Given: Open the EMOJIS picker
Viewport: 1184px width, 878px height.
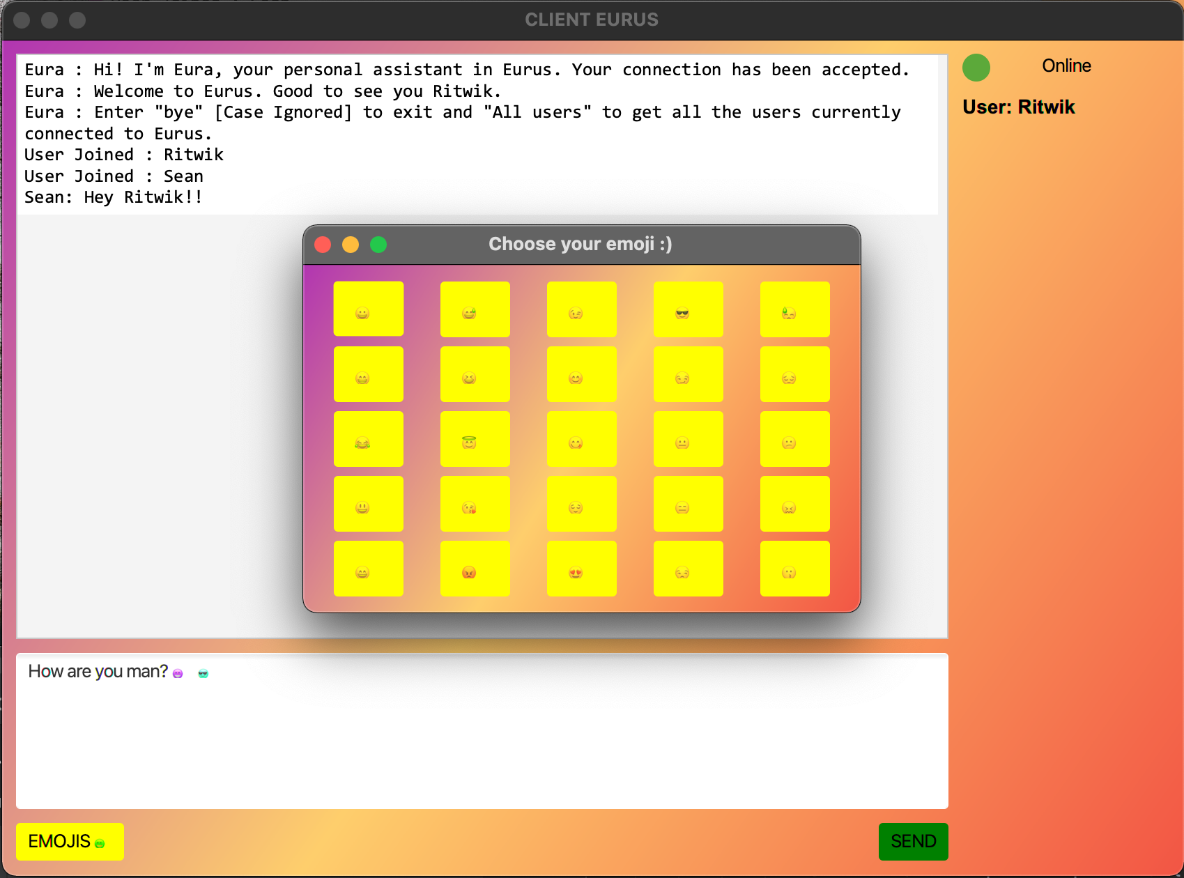Looking at the screenshot, I should point(69,841).
